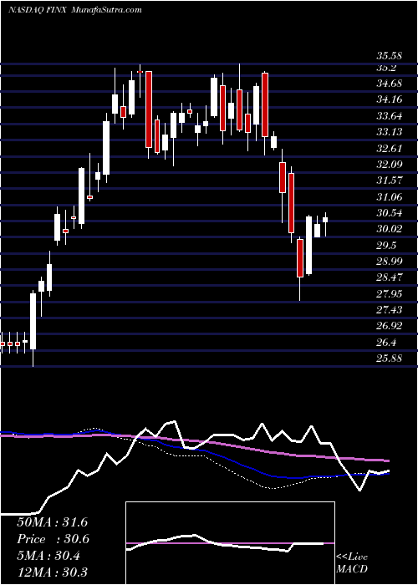Click the Price : 30.6 readout
This screenshot has width=418, height=585.
(53, 539)
